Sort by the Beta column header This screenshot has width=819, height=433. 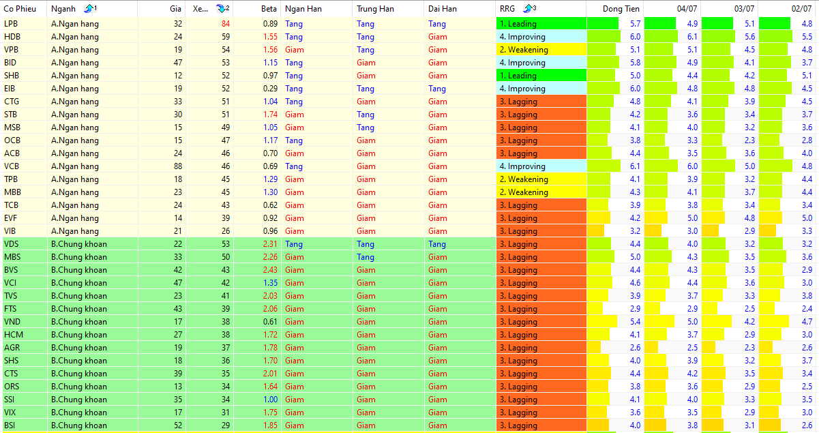click(x=256, y=9)
